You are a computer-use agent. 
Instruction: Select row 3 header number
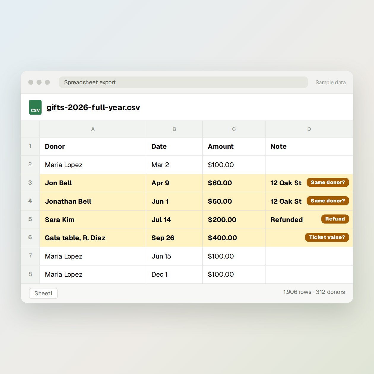pos(30,183)
